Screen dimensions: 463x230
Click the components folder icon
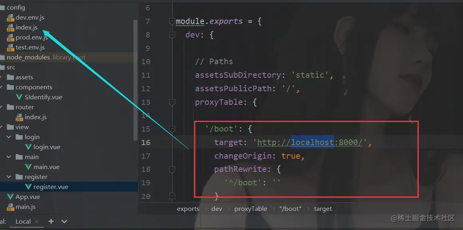[11, 87]
